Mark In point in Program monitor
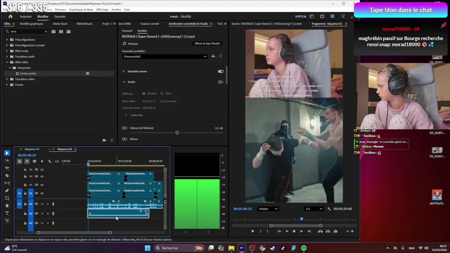 coord(261,231)
